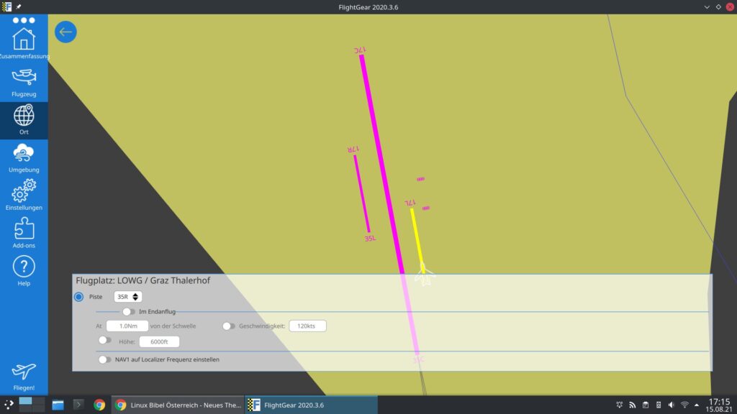Open the notifications bell in system tray

[620, 405]
